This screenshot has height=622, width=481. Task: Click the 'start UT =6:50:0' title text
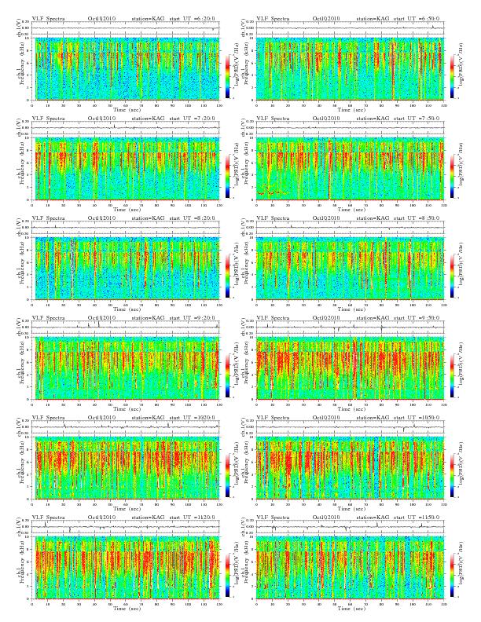(x=417, y=19)
